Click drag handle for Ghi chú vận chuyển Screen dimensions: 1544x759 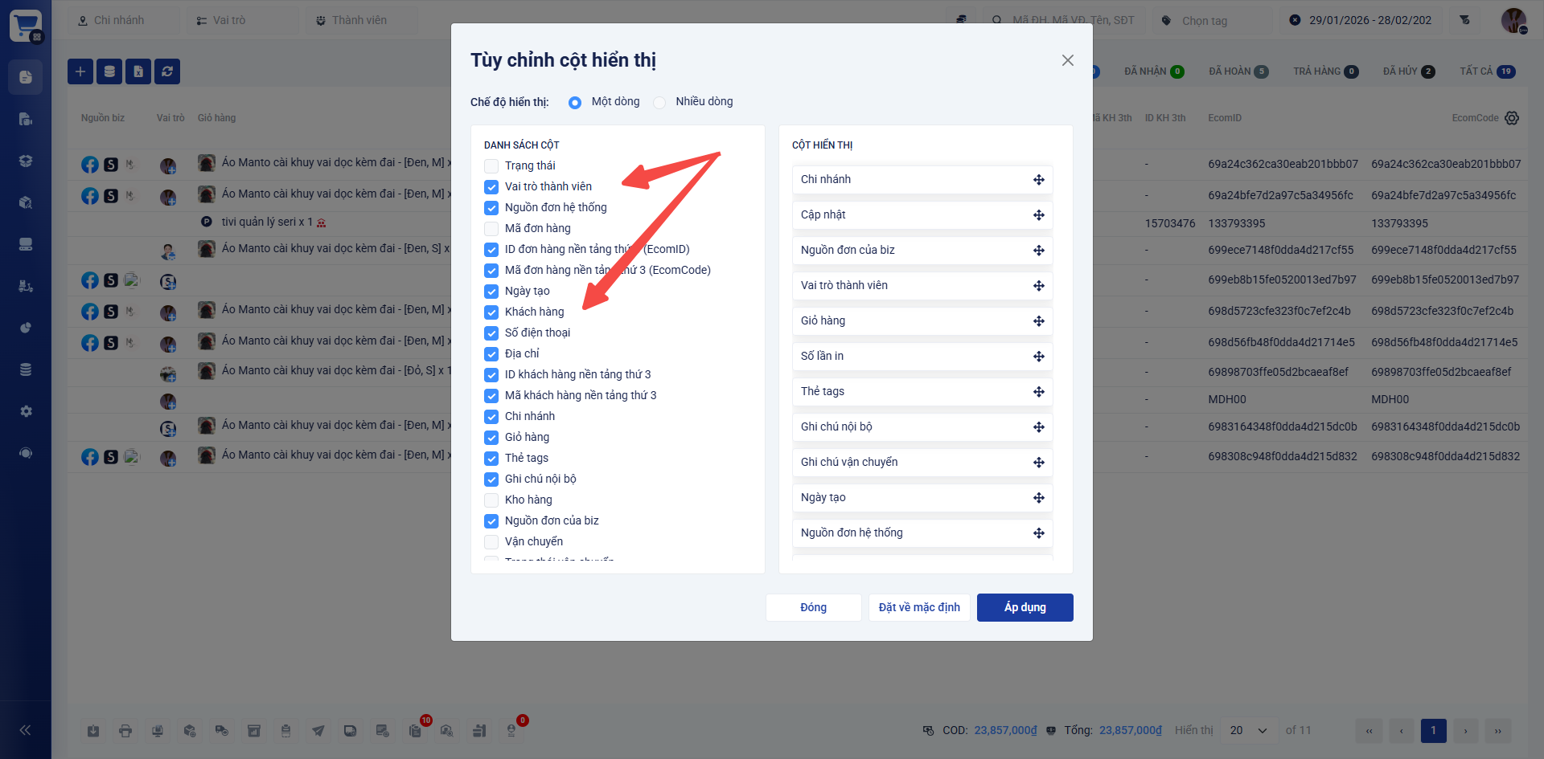pyautogui.click(x=1038, y=463)
